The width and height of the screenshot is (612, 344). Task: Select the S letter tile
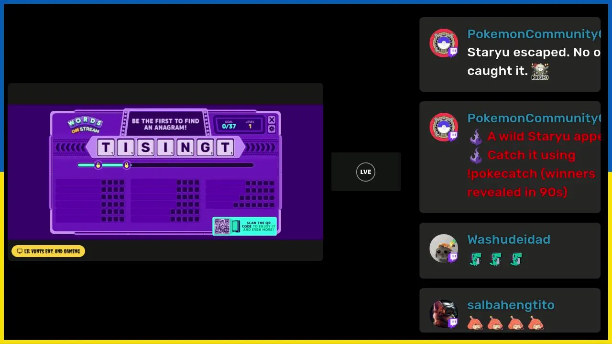pos(145,148)
